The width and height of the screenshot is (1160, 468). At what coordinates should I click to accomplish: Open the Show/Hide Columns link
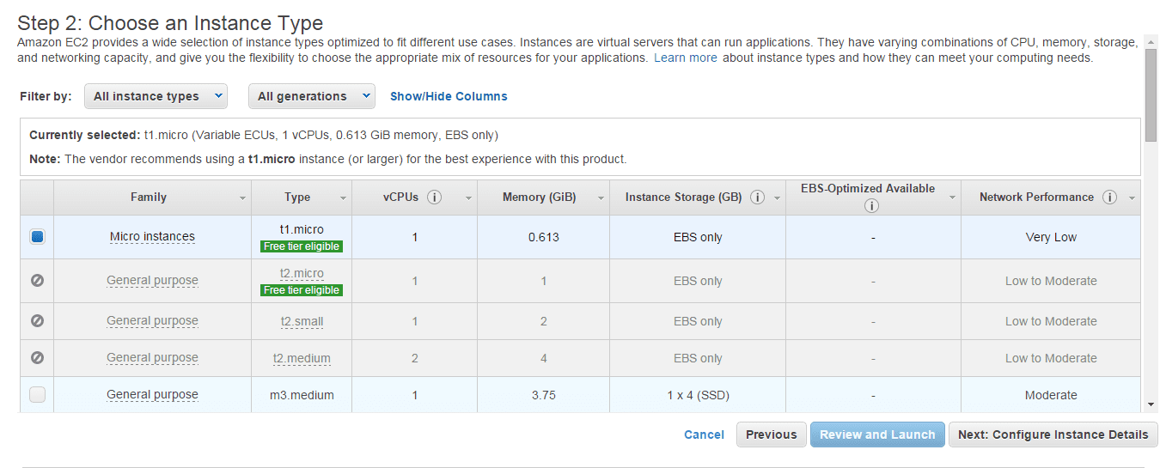click(449, 96)
